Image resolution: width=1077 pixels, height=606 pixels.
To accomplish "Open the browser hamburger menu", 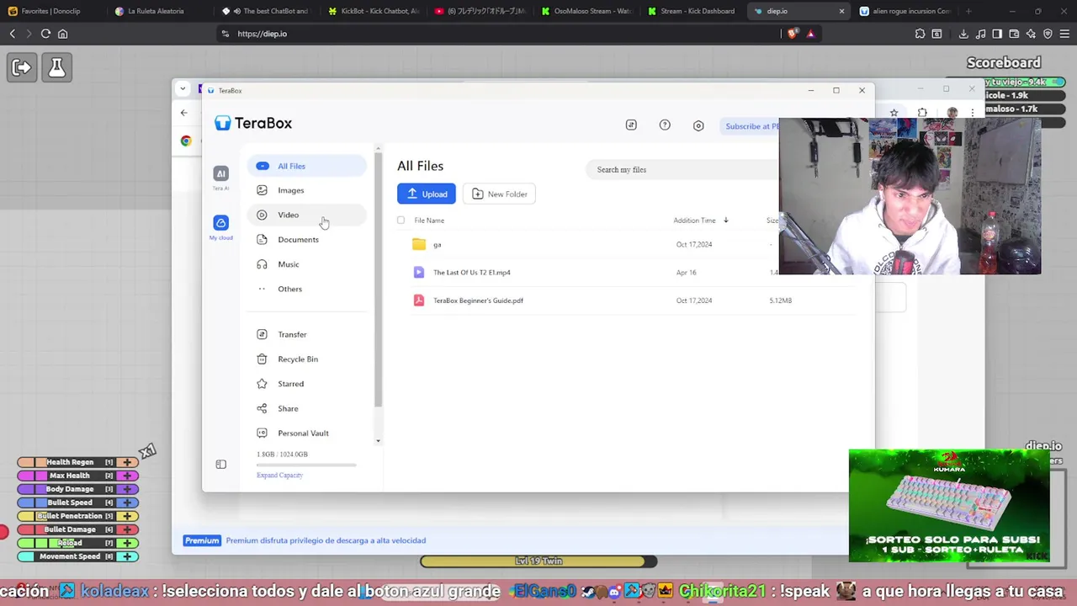I will (x=1064, y=34).
